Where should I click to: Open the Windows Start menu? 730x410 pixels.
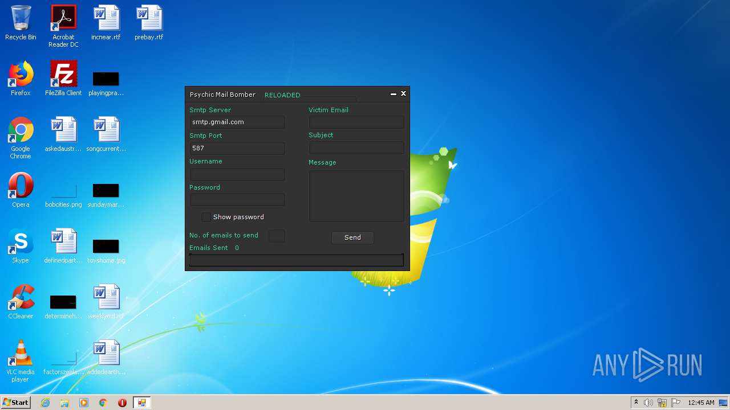(15, 403)
